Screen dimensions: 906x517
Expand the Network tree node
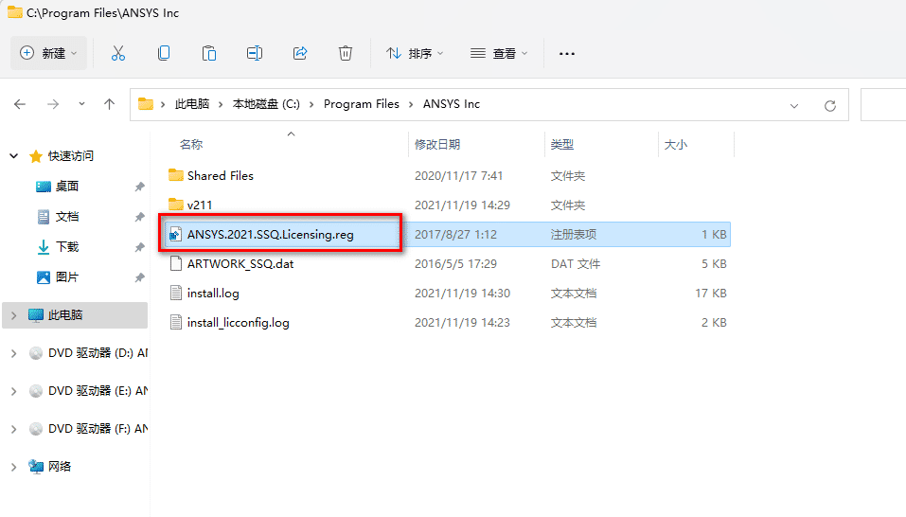(x=13, y=467)
